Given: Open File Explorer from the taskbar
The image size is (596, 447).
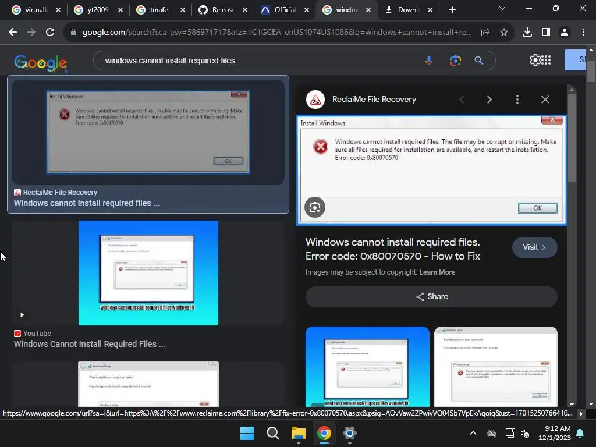Looking at the screenshot, I should tap(299, 433).
